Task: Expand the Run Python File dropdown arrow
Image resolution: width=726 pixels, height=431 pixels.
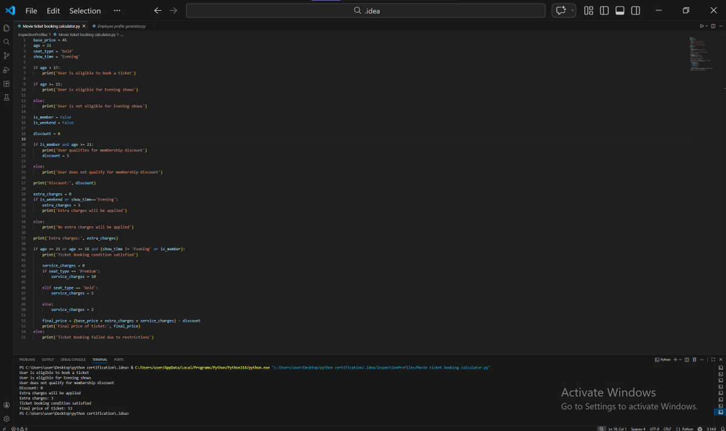Action: [707, 26]
